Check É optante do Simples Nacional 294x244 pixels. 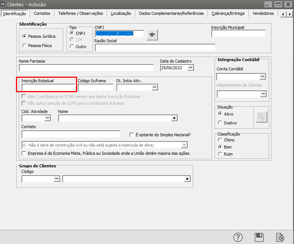coord(131,135)
